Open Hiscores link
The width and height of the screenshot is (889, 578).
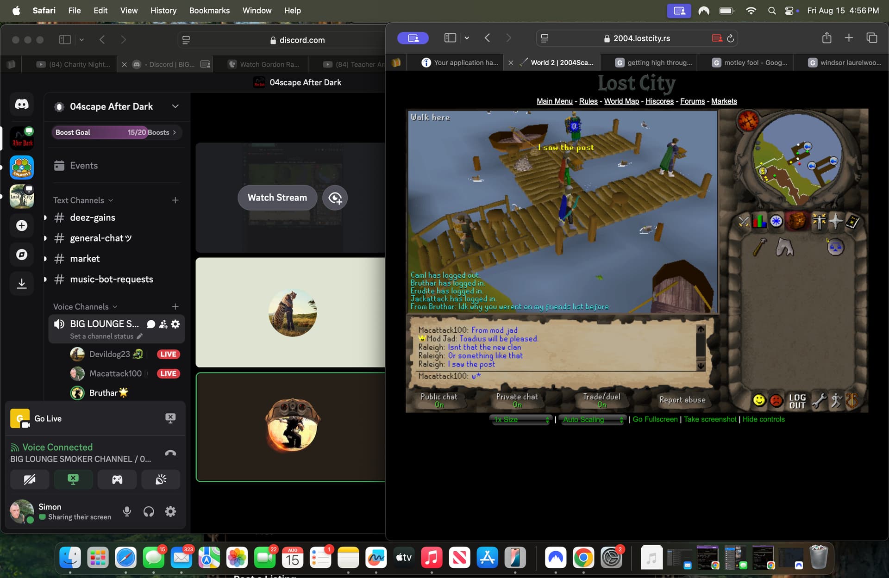pos(659,101)
